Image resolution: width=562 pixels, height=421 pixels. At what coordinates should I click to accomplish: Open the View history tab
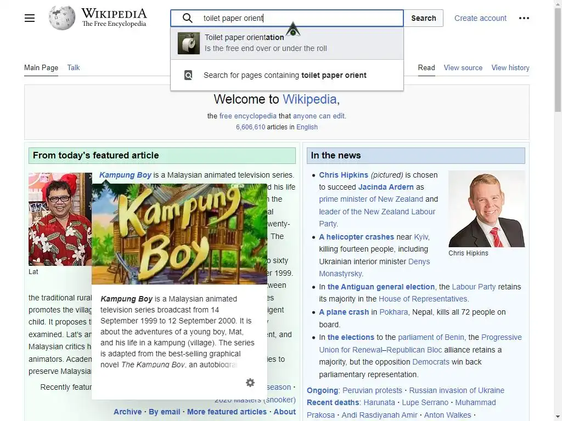(x=510, y=67)
